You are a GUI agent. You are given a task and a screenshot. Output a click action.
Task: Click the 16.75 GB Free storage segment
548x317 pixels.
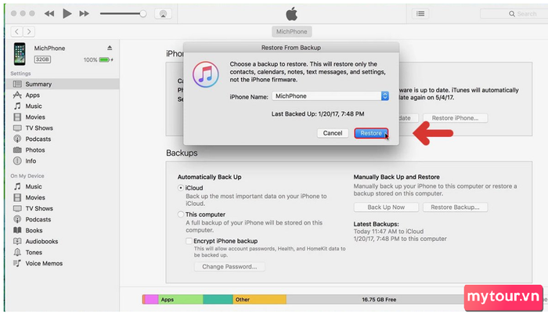coord(379,300)
